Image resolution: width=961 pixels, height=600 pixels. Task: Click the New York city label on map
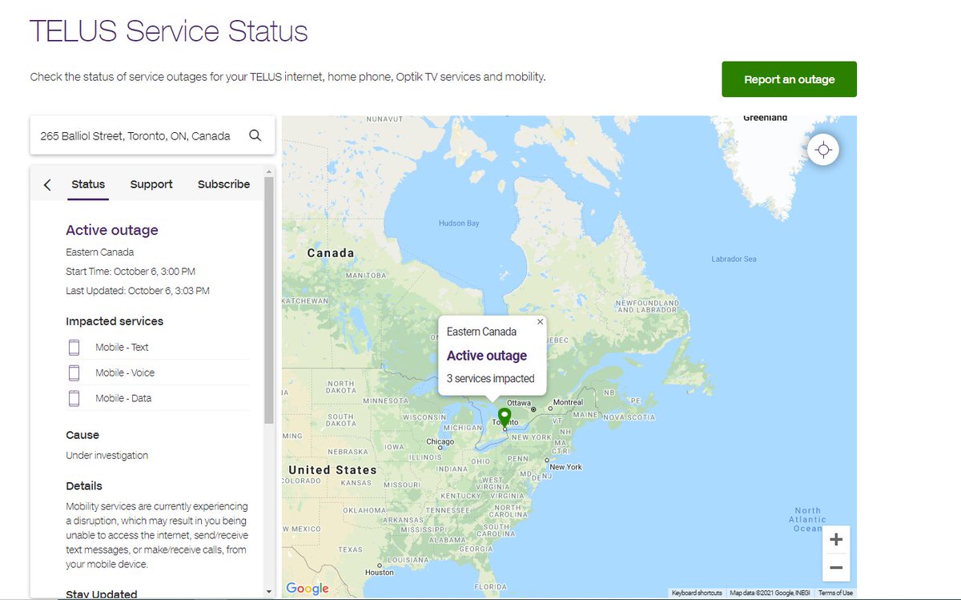coord(565,467)
